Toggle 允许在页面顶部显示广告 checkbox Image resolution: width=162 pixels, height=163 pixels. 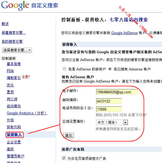point(64,158)
